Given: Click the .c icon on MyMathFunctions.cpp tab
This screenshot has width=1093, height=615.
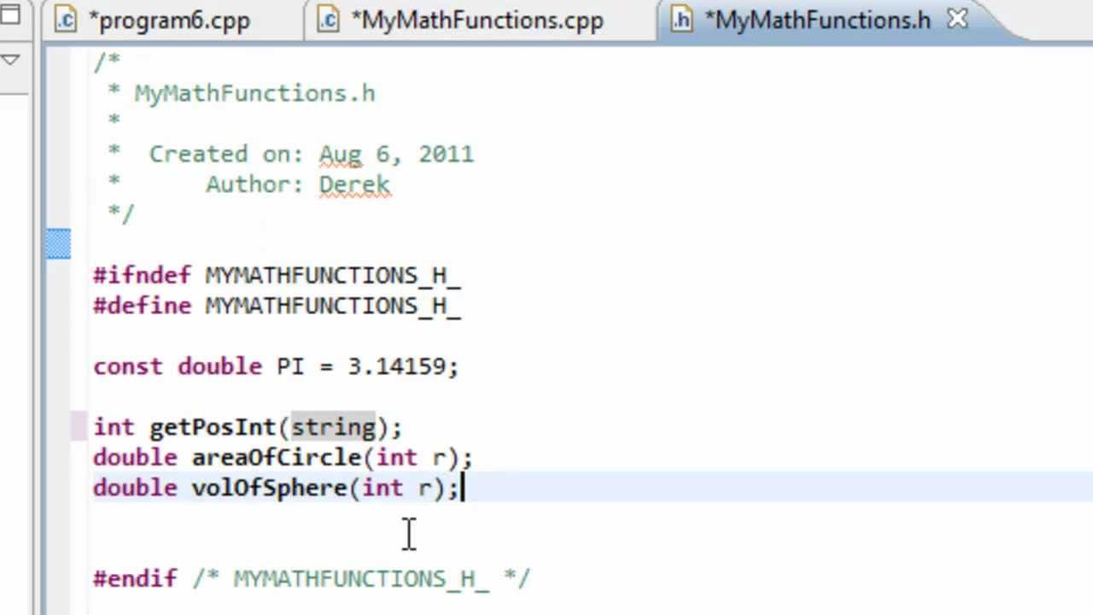Looking at the screenshot, I should [x=329, y=20].
